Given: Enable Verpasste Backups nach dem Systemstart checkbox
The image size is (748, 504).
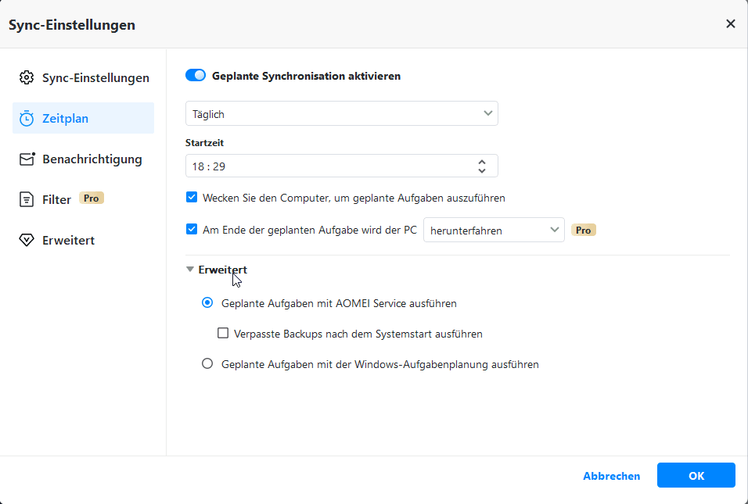Looking at the screenshot, I should pos(223,334).
